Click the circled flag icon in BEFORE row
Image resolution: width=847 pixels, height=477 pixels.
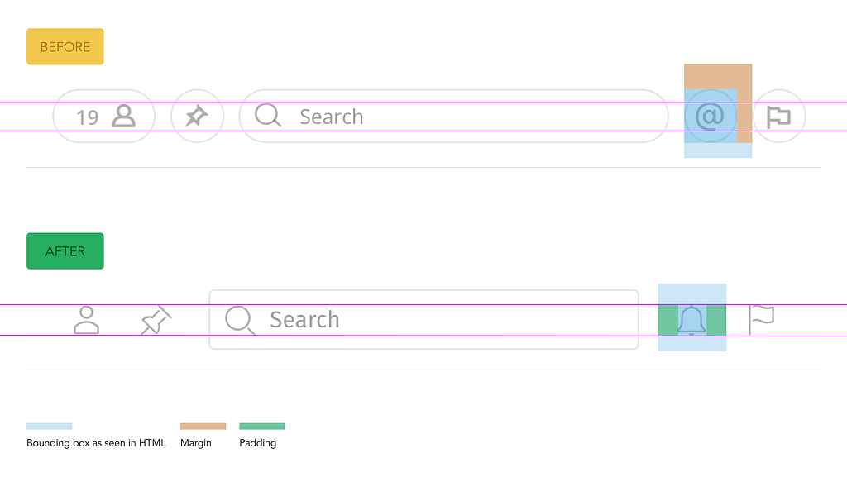coord(778,117)
